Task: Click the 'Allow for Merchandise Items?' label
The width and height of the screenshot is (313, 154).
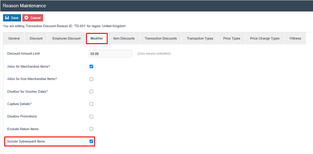Action: click(x=29, y=67)
